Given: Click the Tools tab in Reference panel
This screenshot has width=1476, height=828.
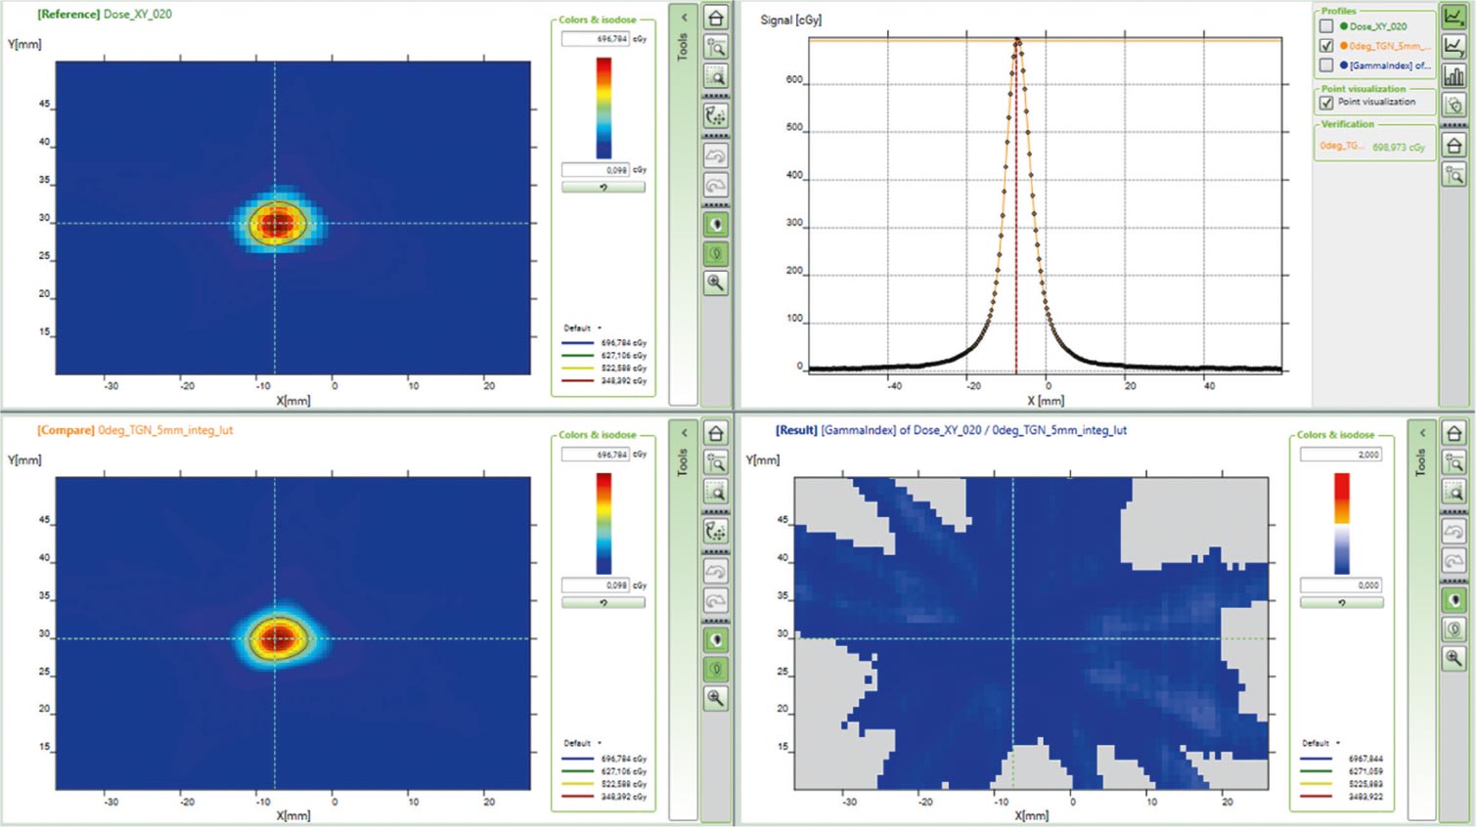Looking at the screenshot, I should pyautogui.click(x=684, y=47).
